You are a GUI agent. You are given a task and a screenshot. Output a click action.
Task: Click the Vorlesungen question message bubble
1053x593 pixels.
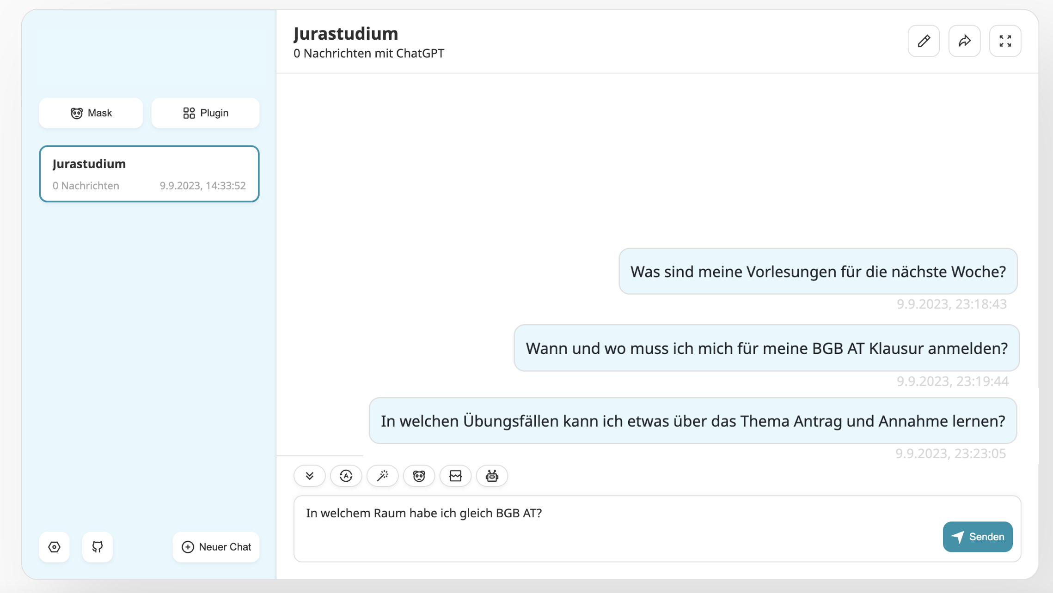817,272
